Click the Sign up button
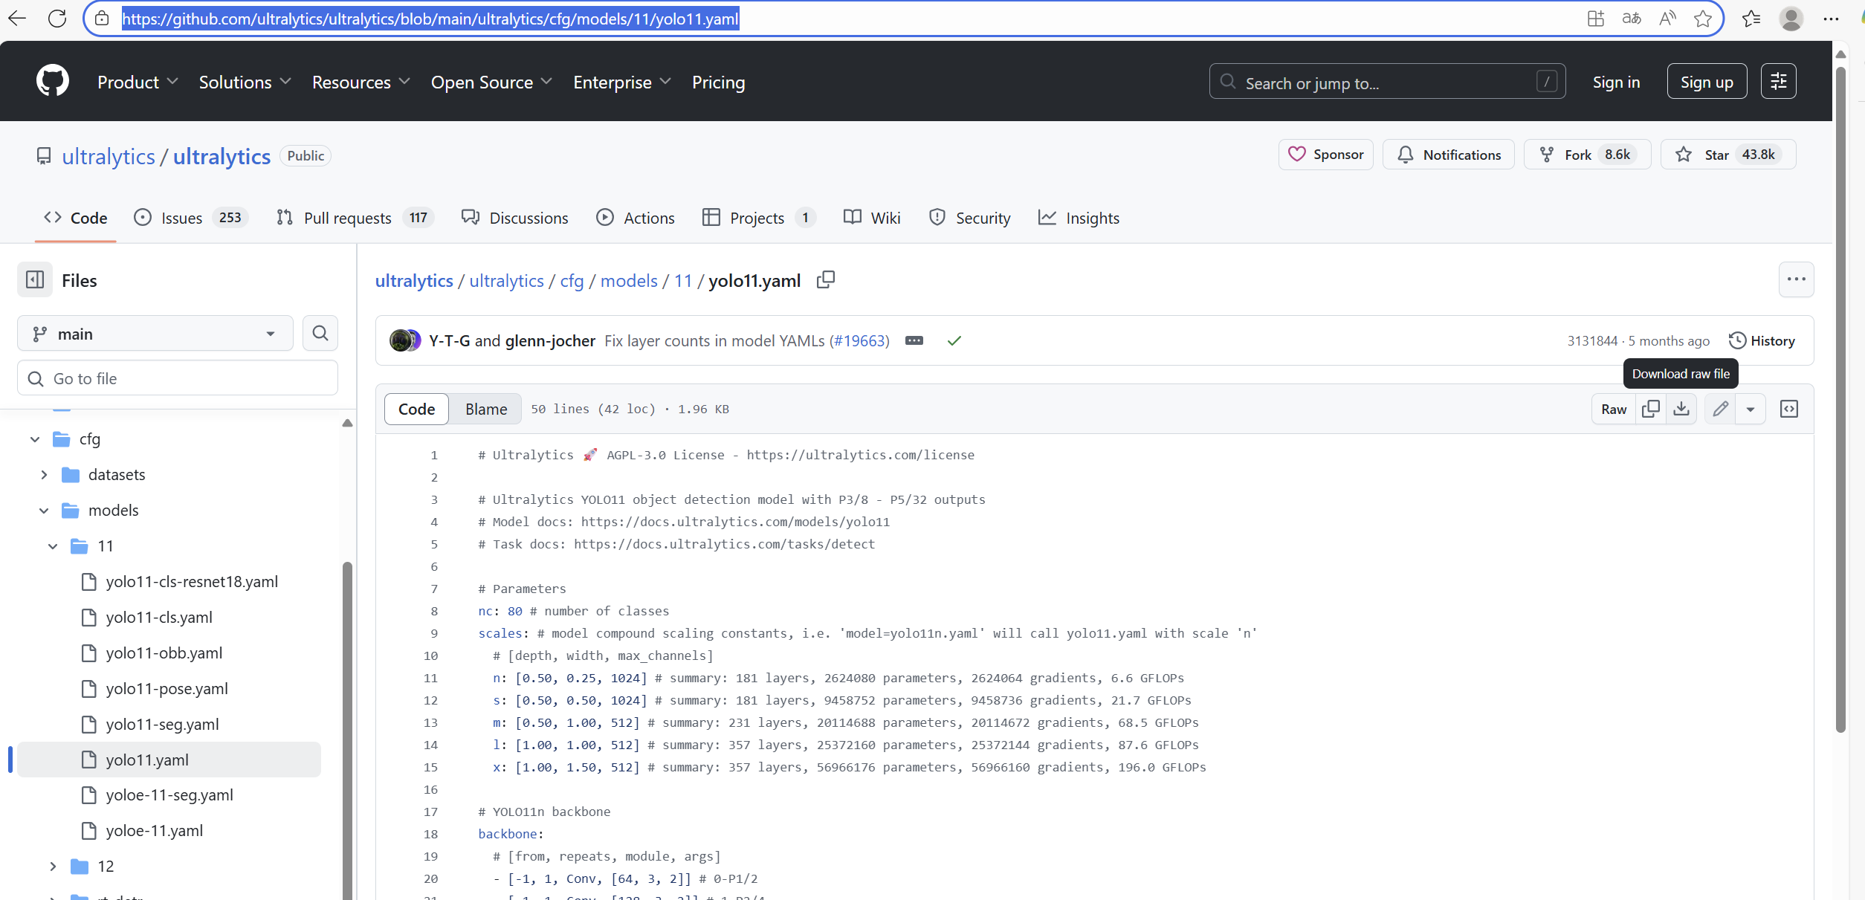 coord(1707,82)
